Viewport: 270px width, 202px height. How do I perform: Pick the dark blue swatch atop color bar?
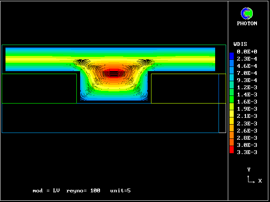(x=232, y=56)
